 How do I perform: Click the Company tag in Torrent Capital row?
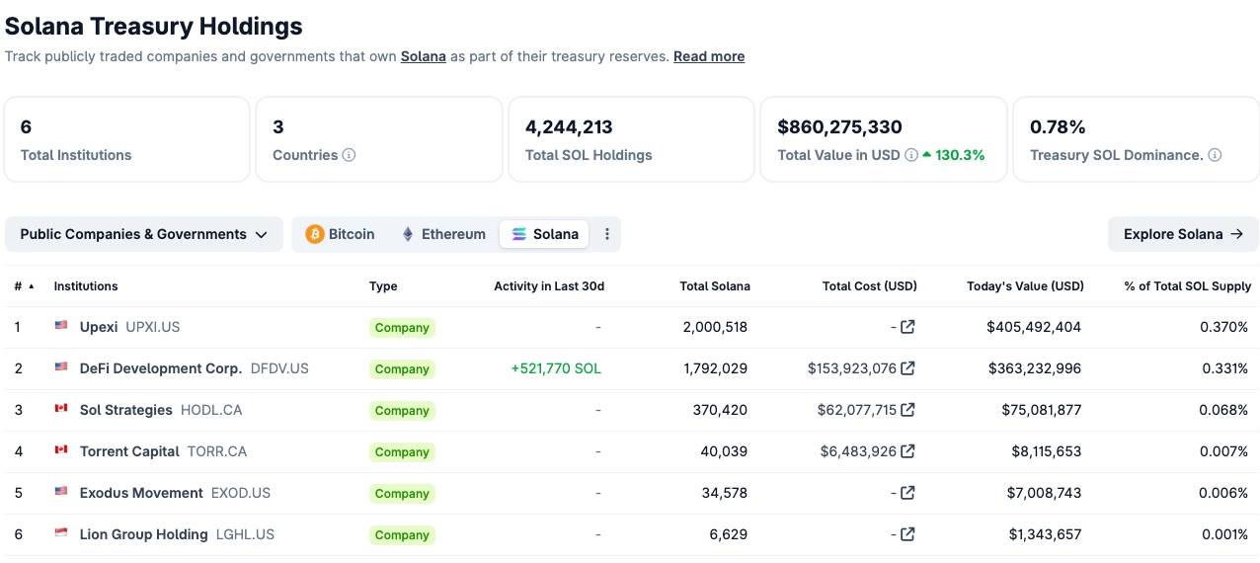402,452
